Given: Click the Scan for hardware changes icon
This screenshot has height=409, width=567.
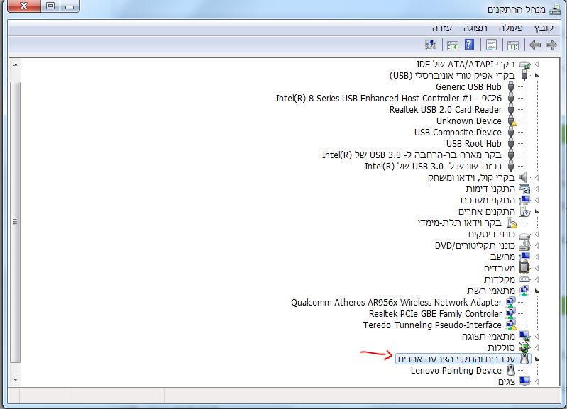Looking at the screenshot, I should (431, 45).
